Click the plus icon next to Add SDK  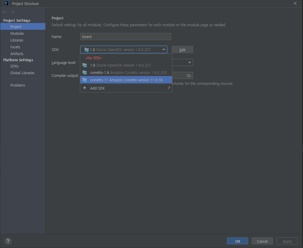click(x=85, y=88)
